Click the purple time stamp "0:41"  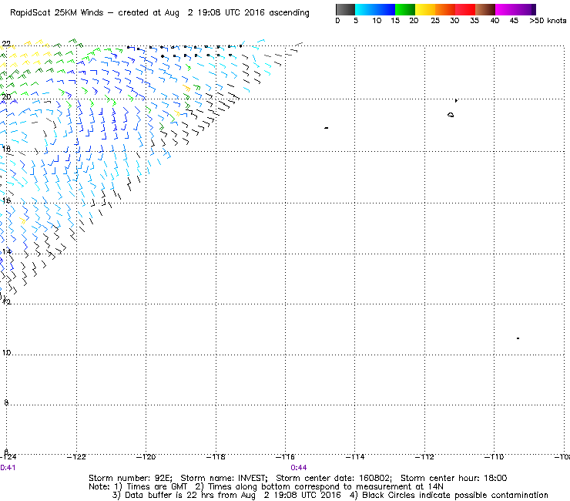(8, 468)
